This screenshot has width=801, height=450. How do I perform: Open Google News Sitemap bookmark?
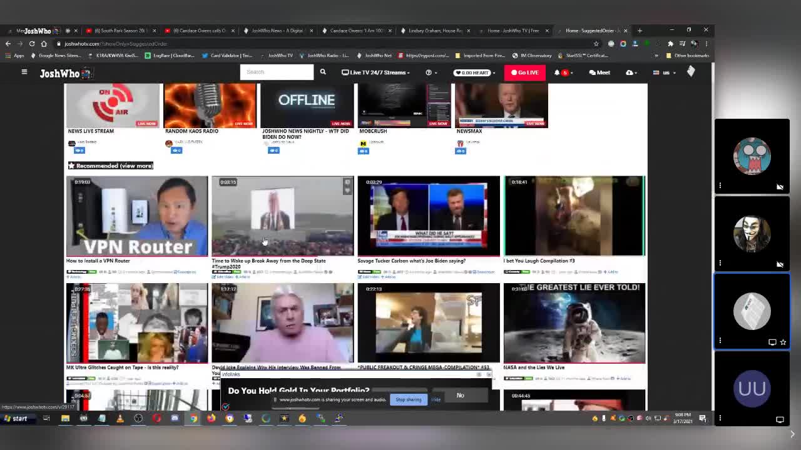tap(56, 56)
